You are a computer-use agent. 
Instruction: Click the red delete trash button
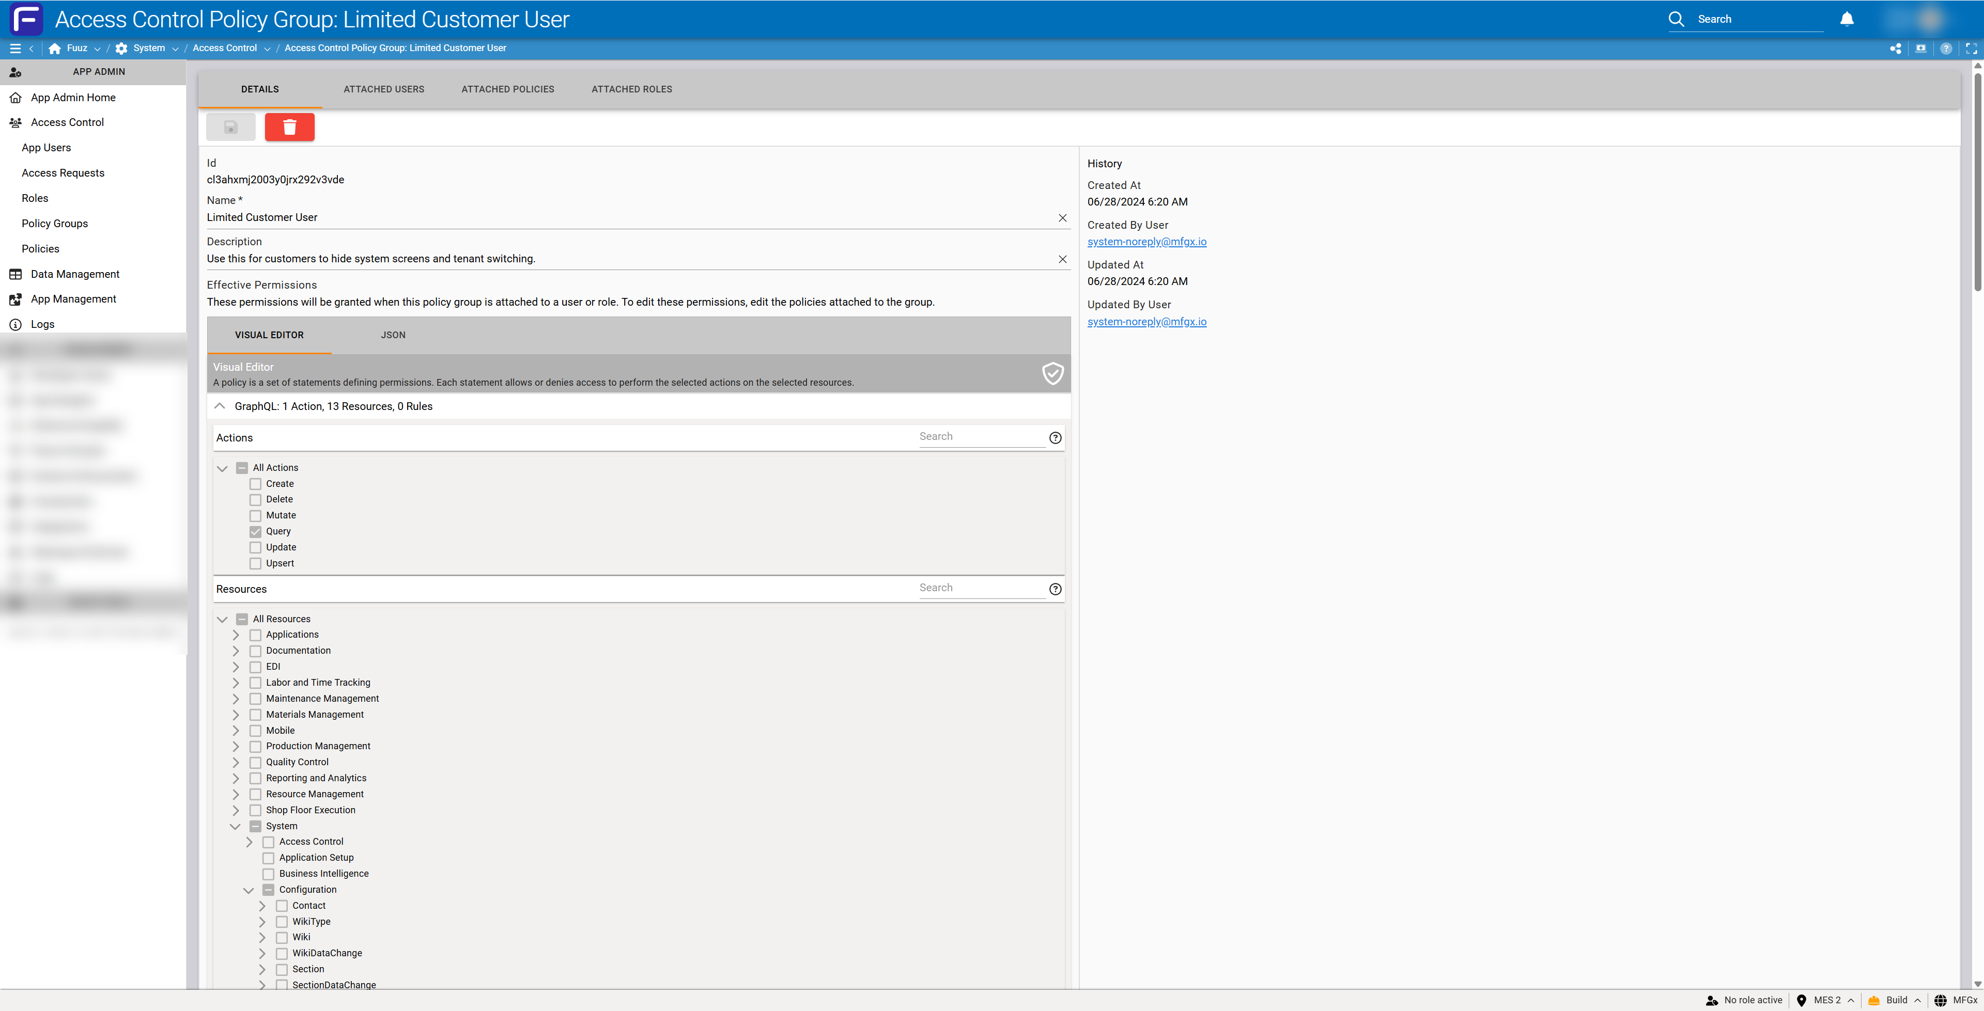point(289,127)
